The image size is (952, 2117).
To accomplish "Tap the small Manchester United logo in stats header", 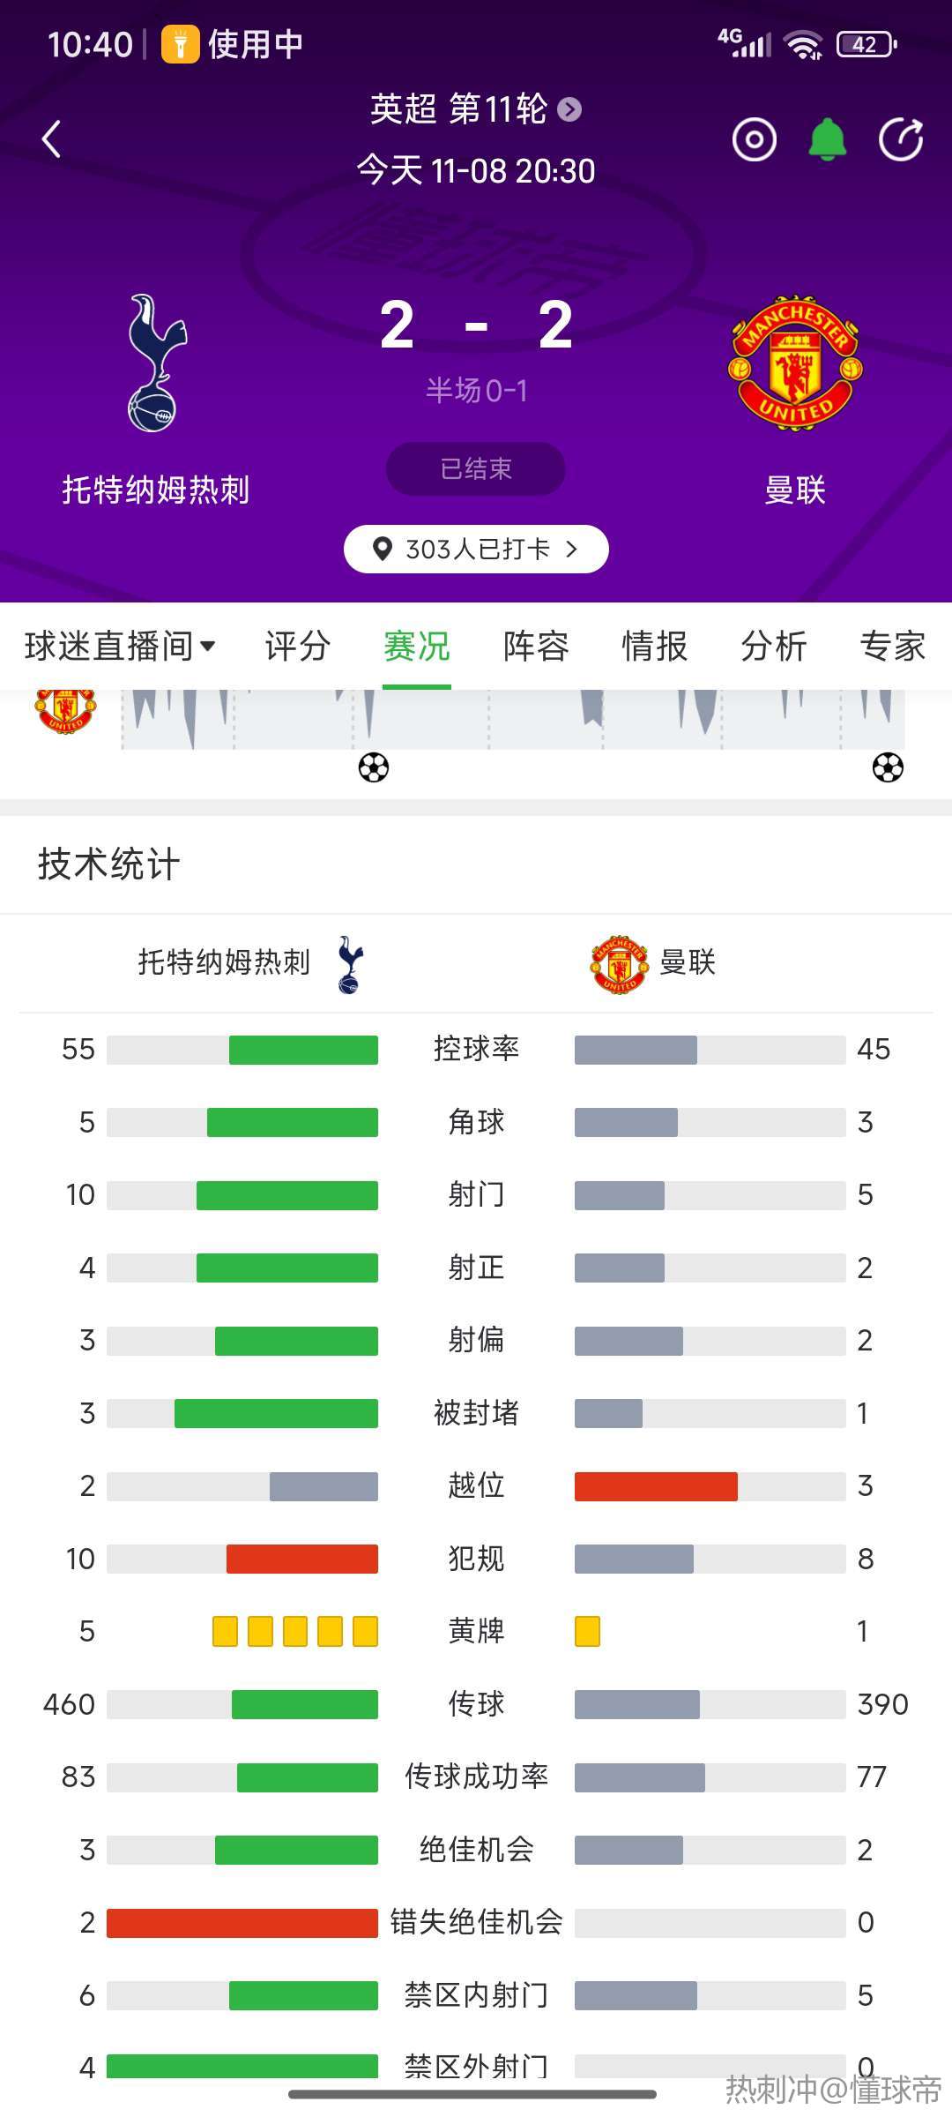I will pyautogui.click(x=619, y=963).
